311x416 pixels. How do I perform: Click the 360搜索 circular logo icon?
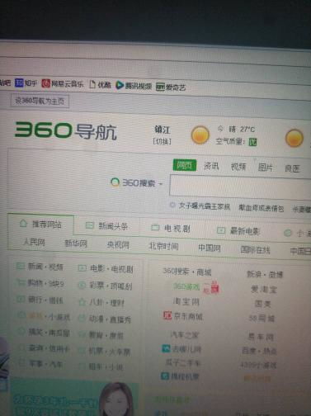click(x=115, y=182)
